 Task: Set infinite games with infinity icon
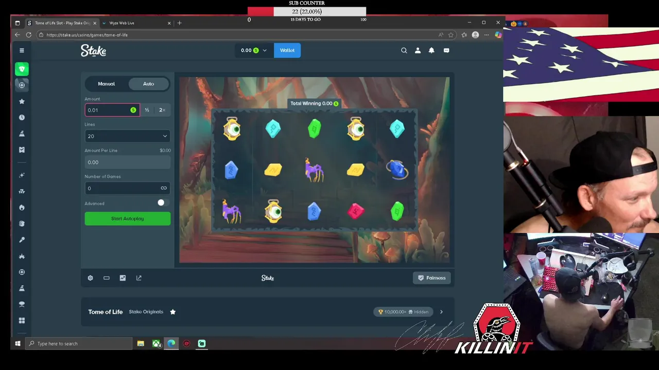164,188
